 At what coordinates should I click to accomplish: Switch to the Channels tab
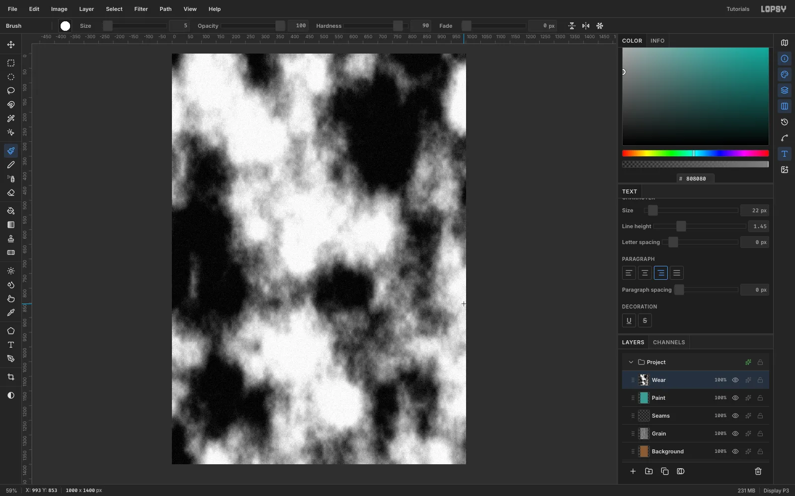pos(669,342)
